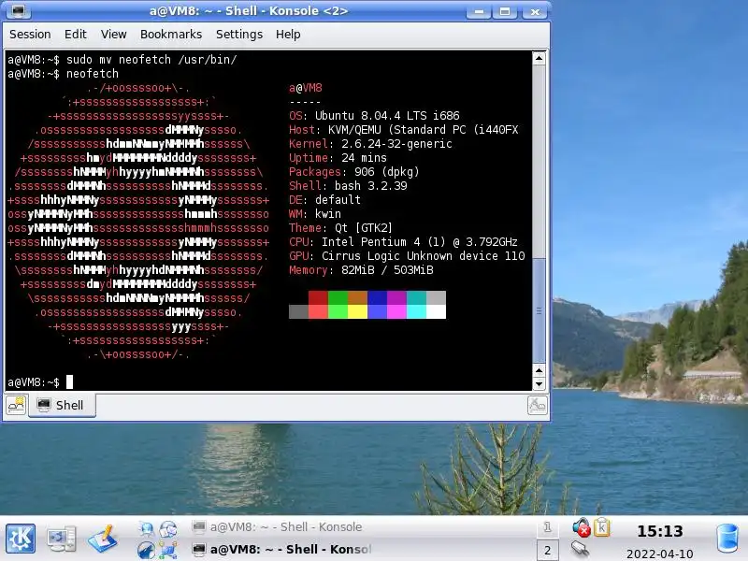The image size is (748, 561).
Task: Click the "bash 3.2.39" shell value
Action: point(370,185)
